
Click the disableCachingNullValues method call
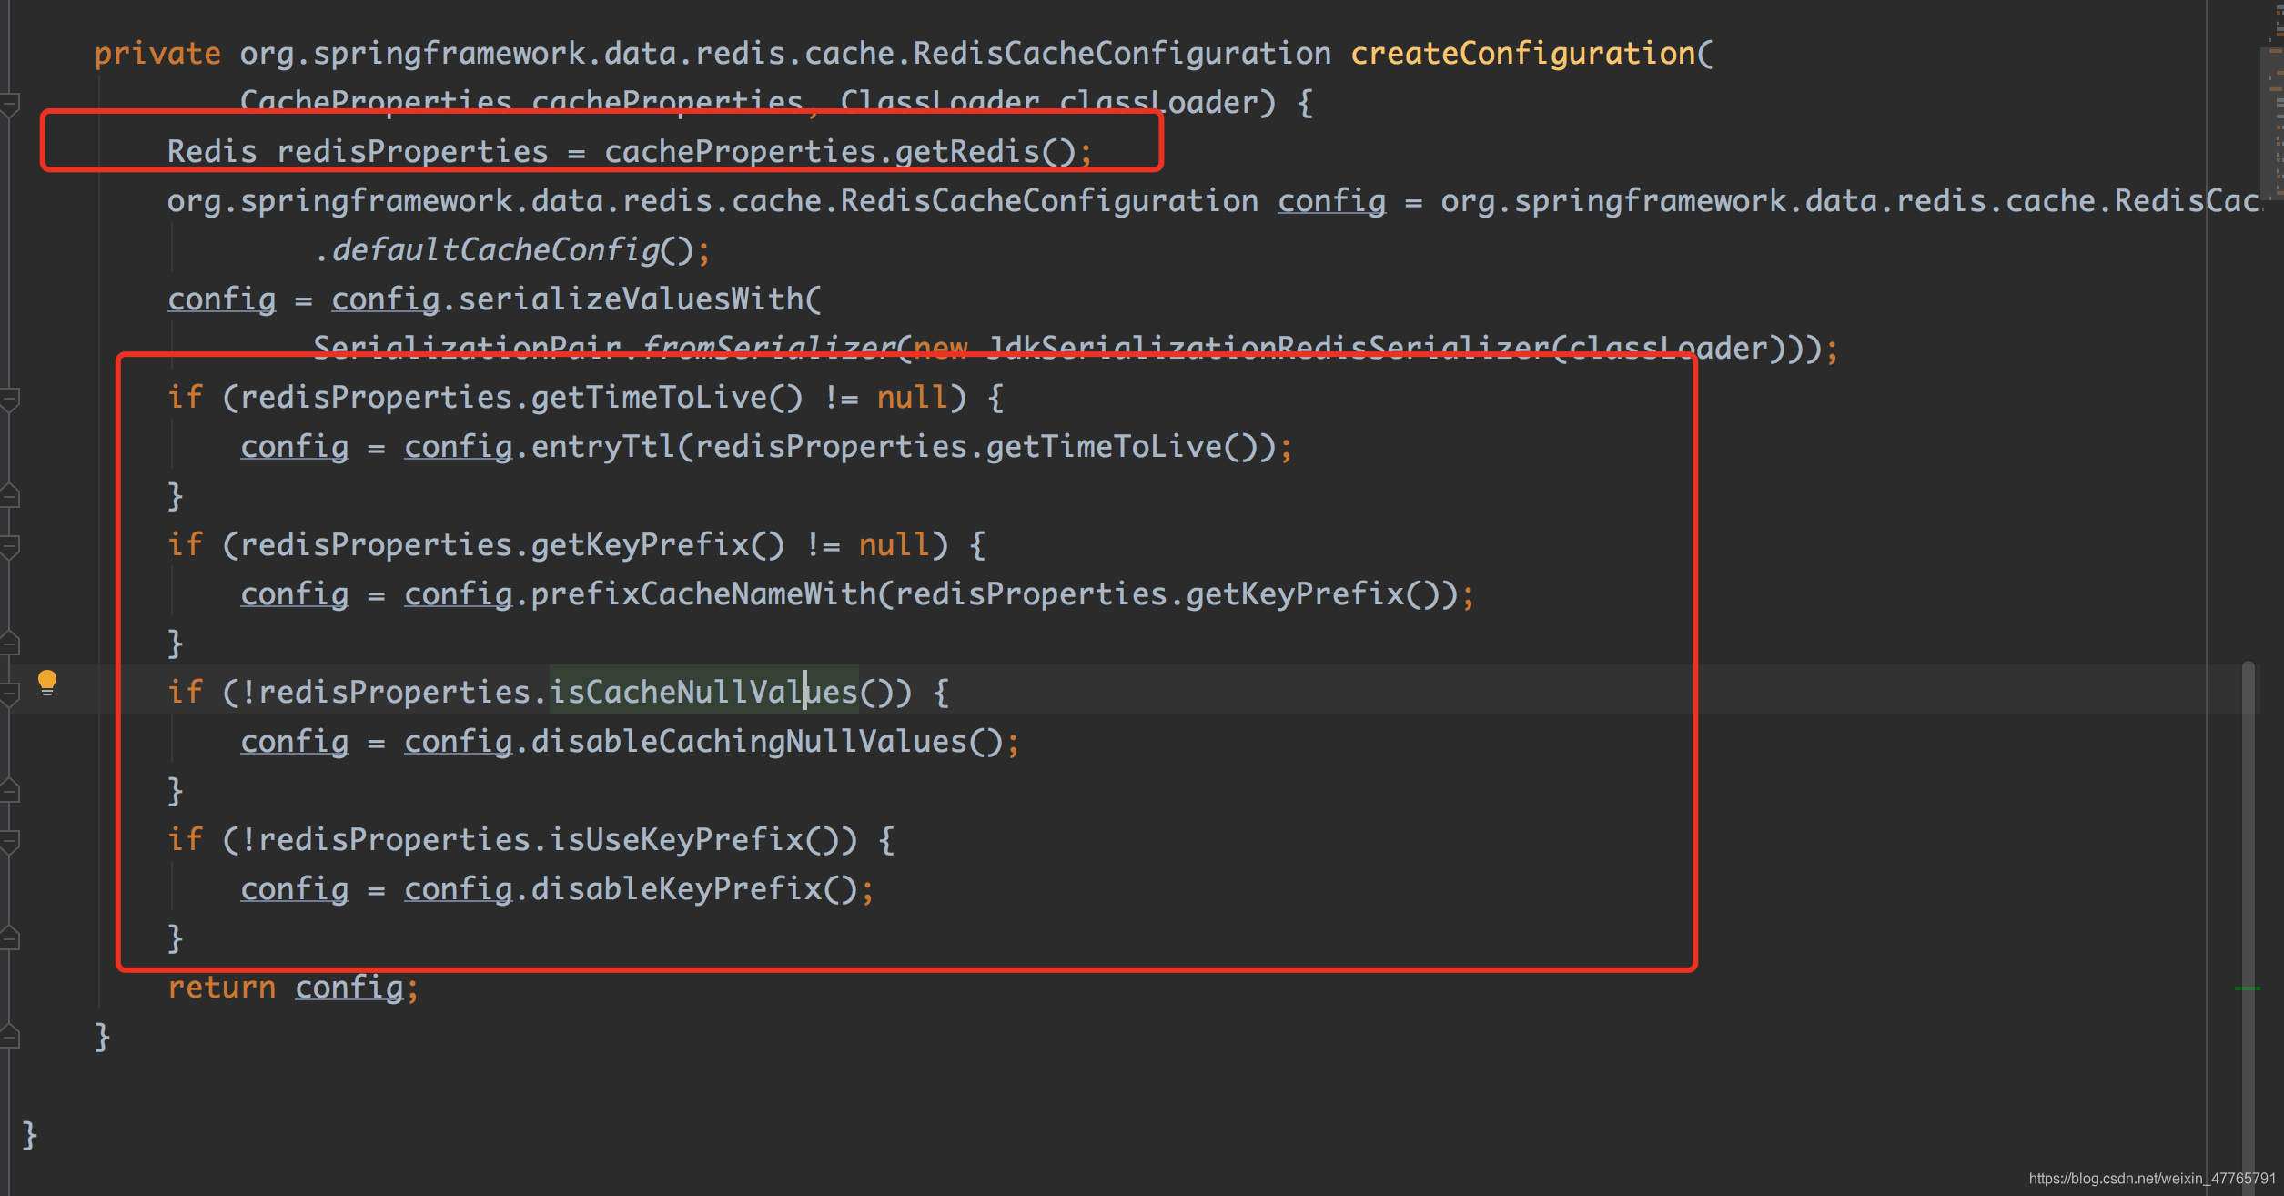coord(749,741)
